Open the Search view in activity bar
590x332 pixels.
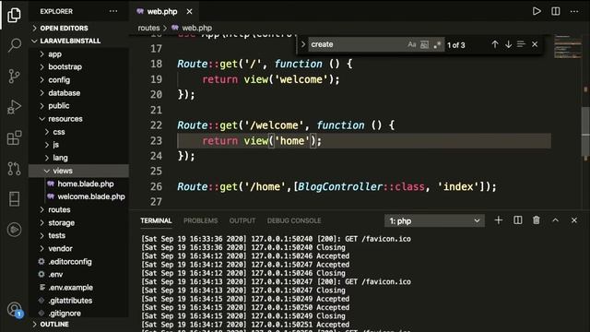[x=15, y=45]
